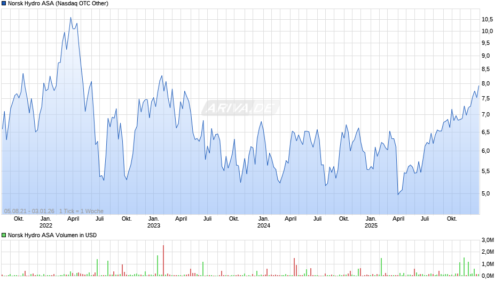502x281 pixels.
Task: Click the 'Jan. 2023' time axis label
Action: point(154,222)
